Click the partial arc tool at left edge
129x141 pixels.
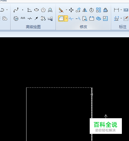(2, 10)
